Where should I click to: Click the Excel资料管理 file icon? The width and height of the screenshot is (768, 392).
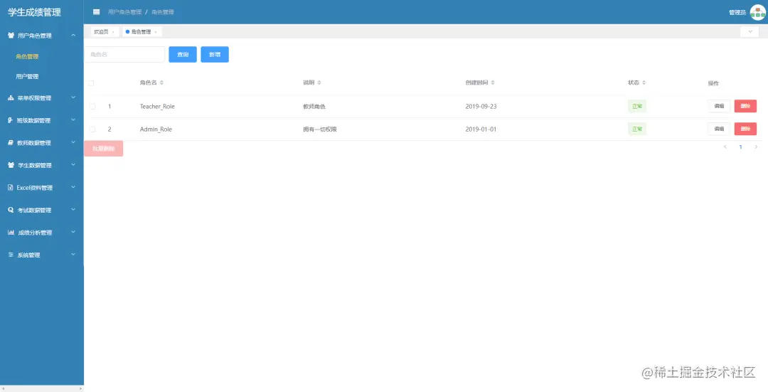[10, 188]
